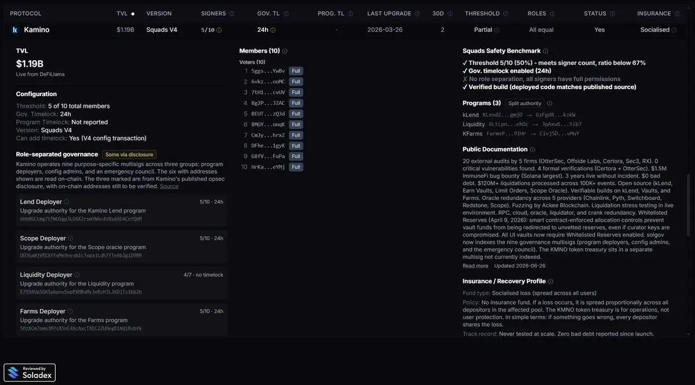Select voter address BMGY...onqK

268,124
